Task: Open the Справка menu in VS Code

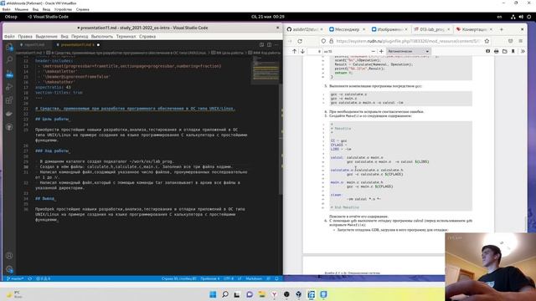Action: [x=147, y=37]
